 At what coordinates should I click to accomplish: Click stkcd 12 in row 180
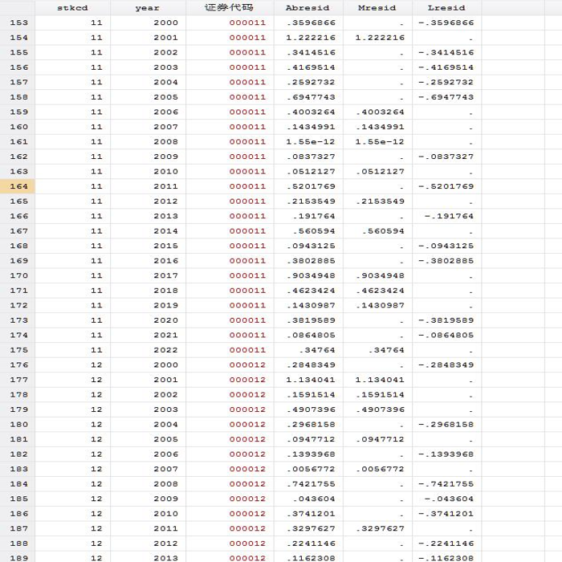(x=96, y=425)
